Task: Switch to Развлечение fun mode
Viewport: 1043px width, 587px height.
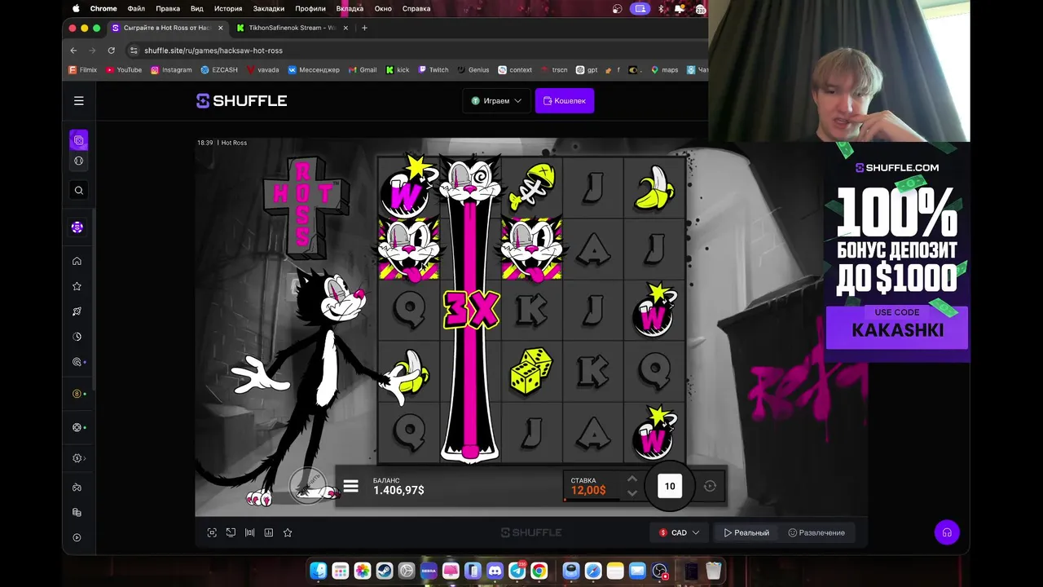Action: 816,532
